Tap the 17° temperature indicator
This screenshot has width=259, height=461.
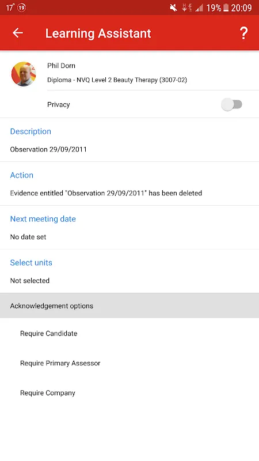click(x=10, y=7)
